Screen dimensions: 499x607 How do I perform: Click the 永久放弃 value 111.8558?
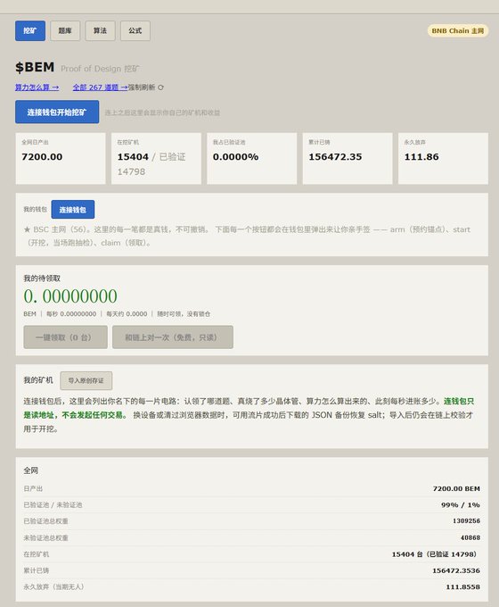[463, 587]
